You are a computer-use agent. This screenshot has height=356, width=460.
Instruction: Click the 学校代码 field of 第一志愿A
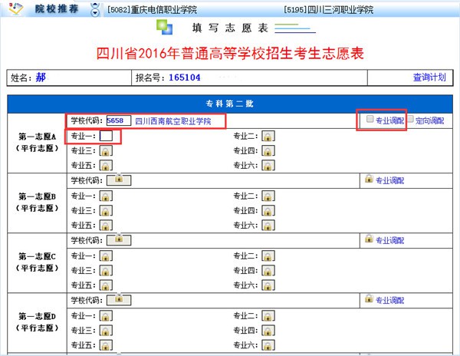coord(119,120)
